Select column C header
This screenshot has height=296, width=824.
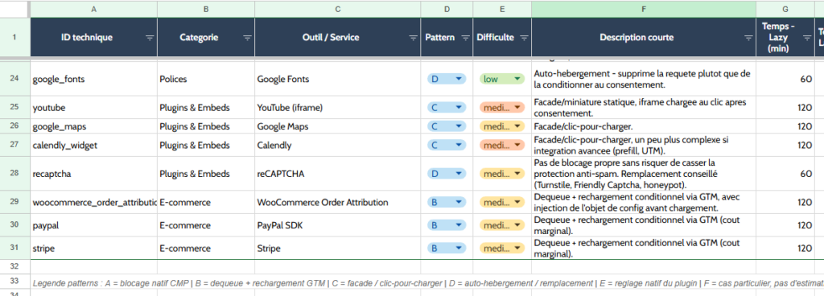point(337,9)
